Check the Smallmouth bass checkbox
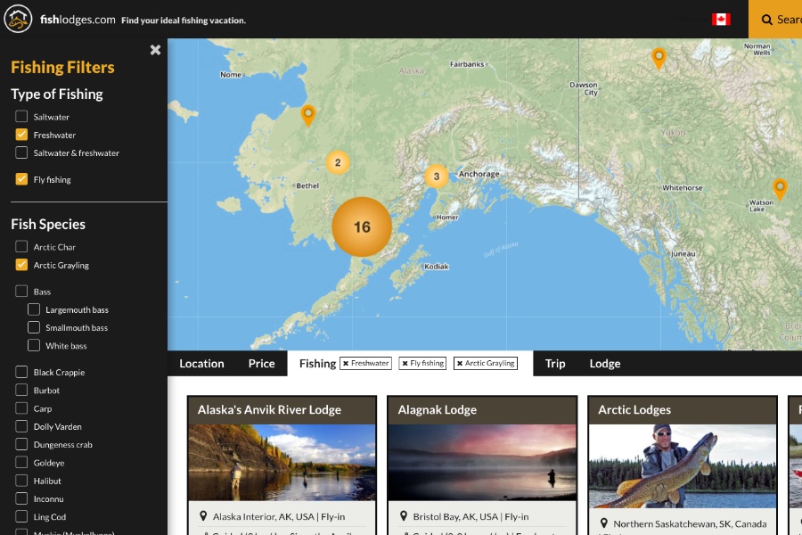Image resolution: width=802 pixels, height=535 pixels. point(34,327)
